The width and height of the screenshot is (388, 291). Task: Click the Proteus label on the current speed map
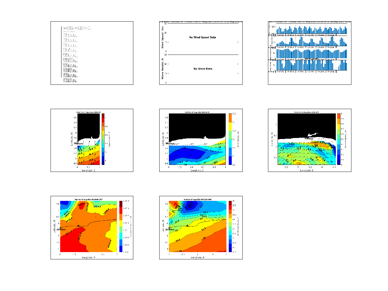click(x=309, y=139)
